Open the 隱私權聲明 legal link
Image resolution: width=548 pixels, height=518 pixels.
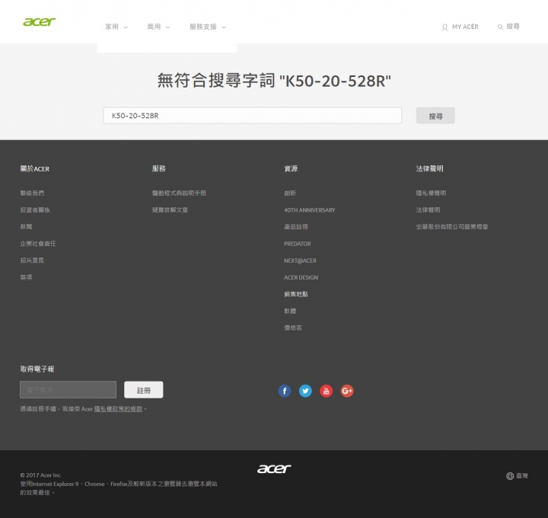(431, 193)
